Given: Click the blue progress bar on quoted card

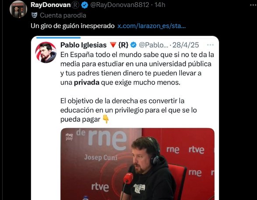Looking at the screenshot, I should coord(58,38).
